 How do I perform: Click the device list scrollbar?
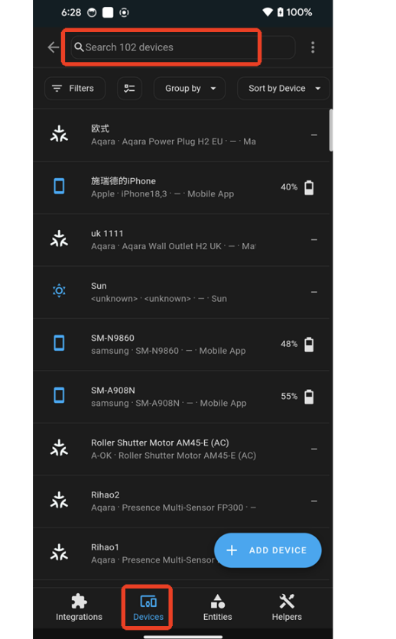point(331,131)
